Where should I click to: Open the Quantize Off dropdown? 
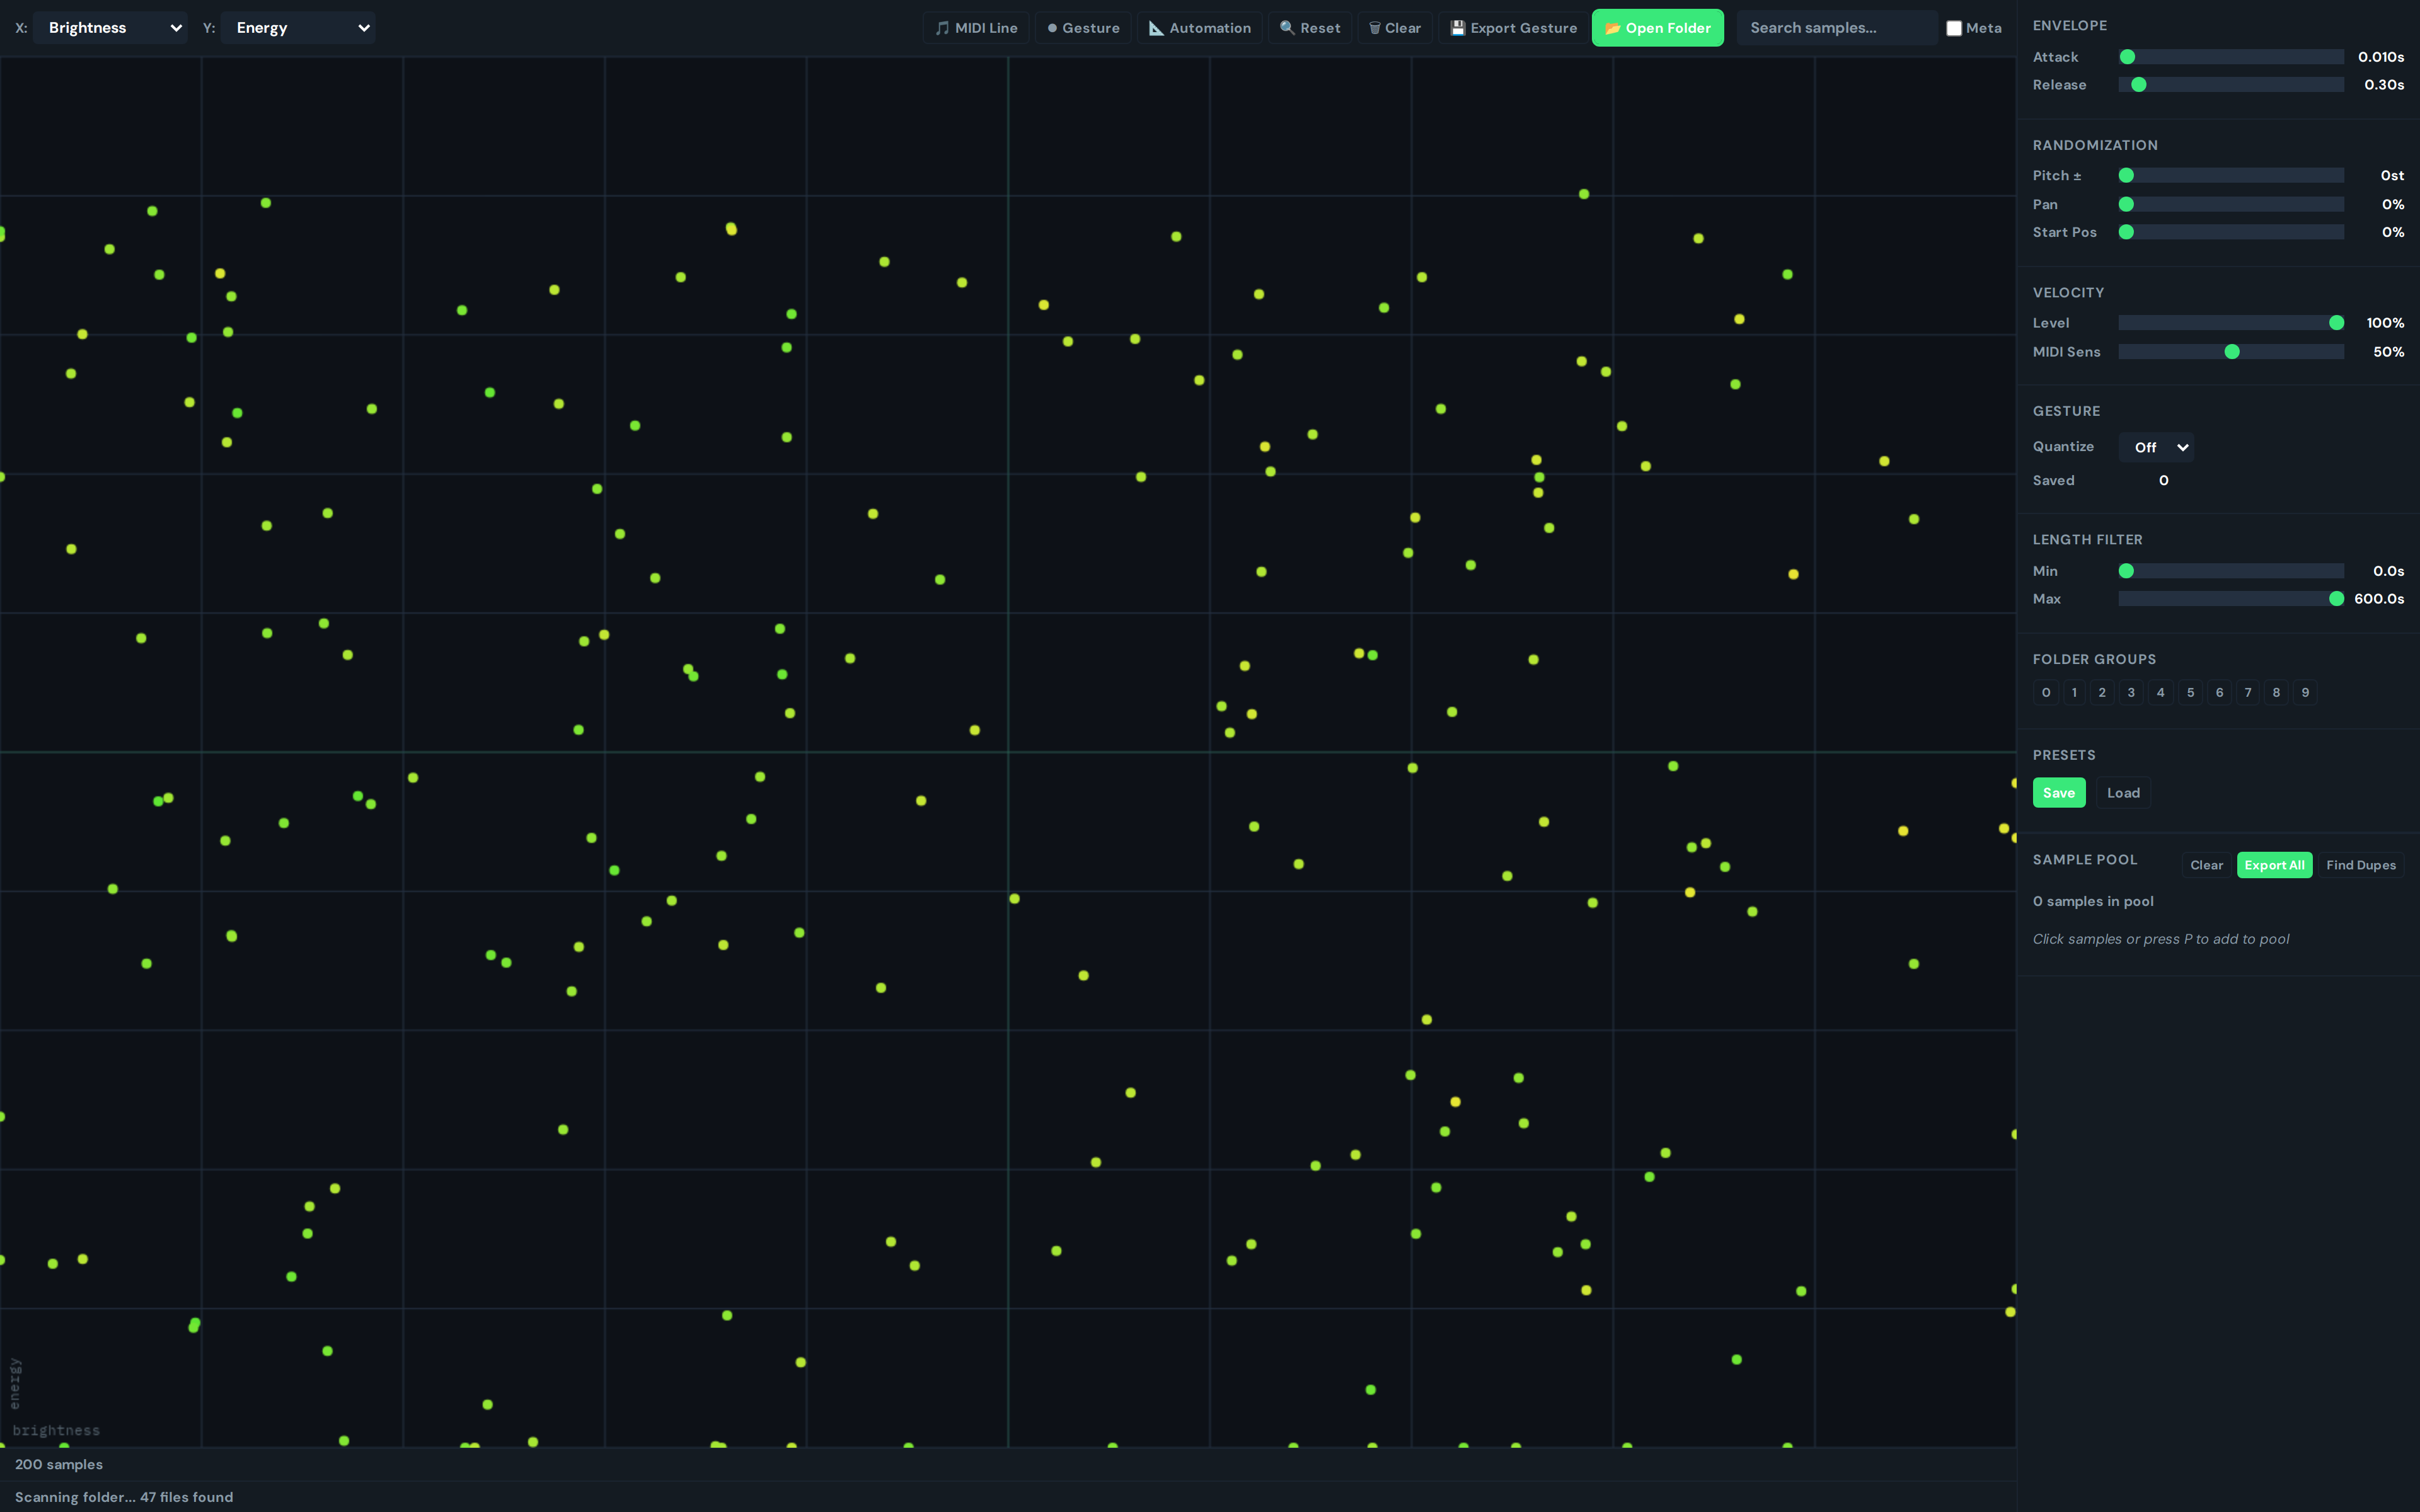(2156, 447)
